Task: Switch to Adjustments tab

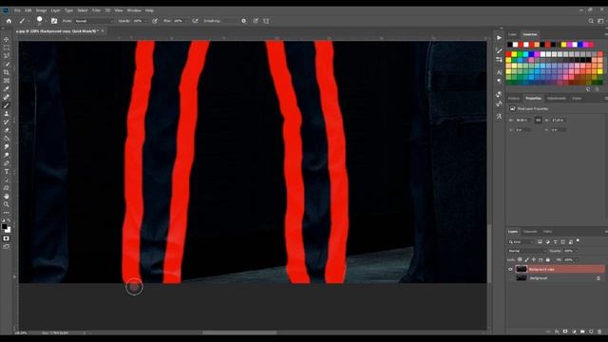Action: coord(557,99)
